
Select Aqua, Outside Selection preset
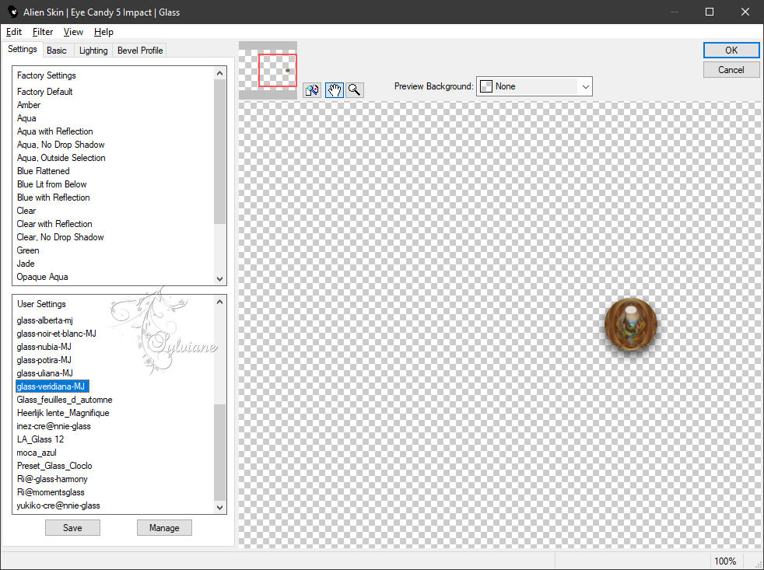(61, 157)
